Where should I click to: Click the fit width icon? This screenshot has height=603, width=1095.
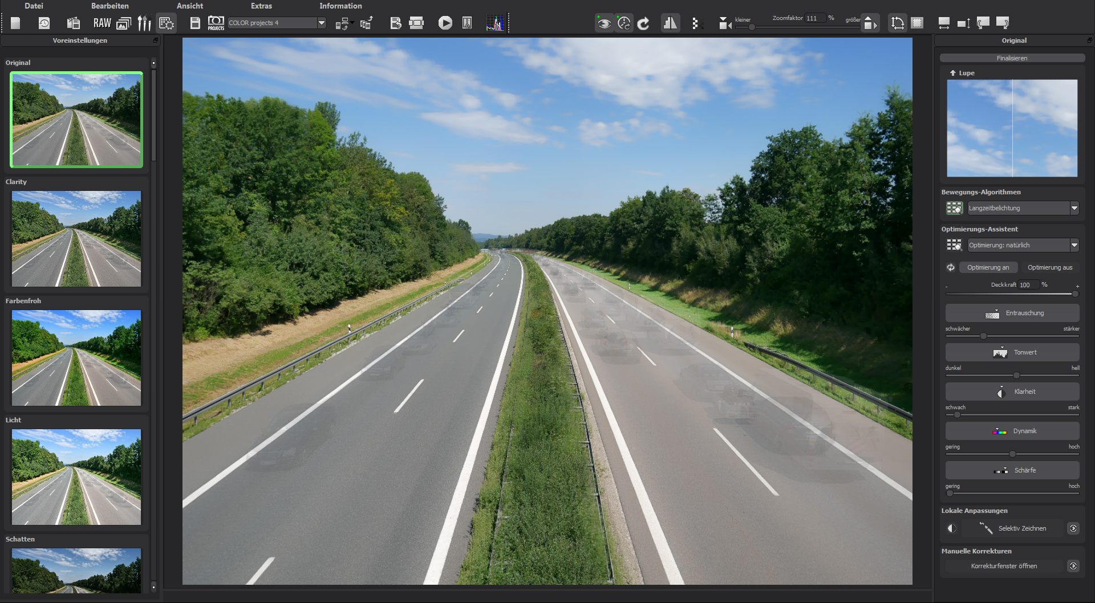944,23
